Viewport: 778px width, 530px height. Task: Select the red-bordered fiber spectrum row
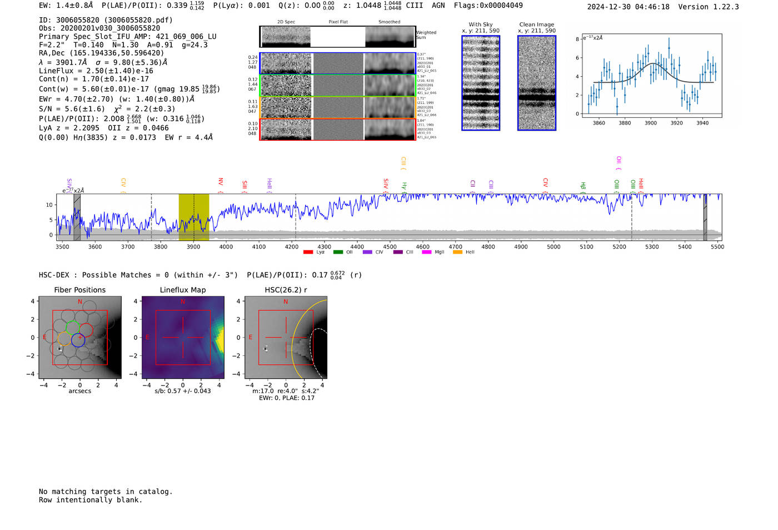click(338, 129)
